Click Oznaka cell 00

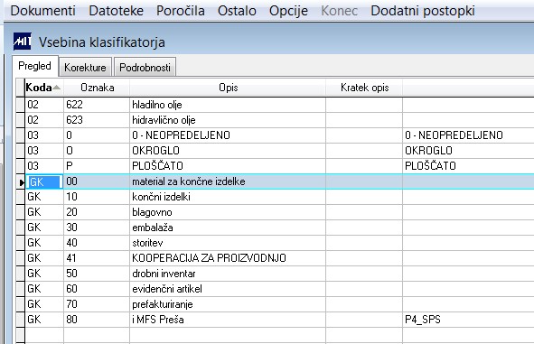(97, 181)
